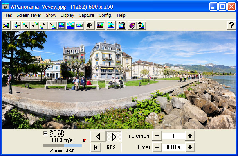The height and width of the screenshot is (156, 238).
Task: Open the Screen saver menu
Action: click(29, 16)
